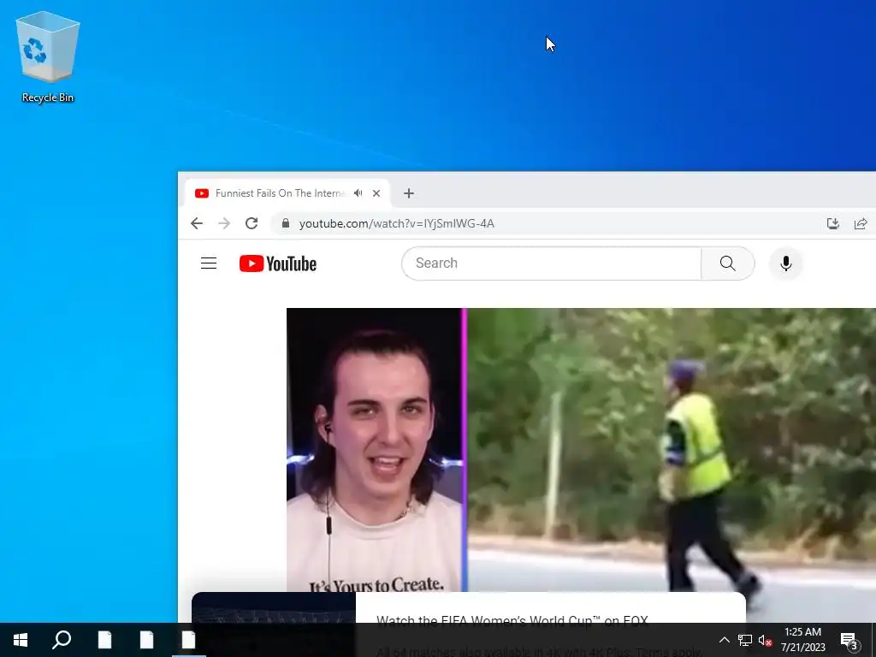The height and width of the screenshot is (657, 876).
Task: Select the youtube.com URL in address bar
Action: [397, 223]
